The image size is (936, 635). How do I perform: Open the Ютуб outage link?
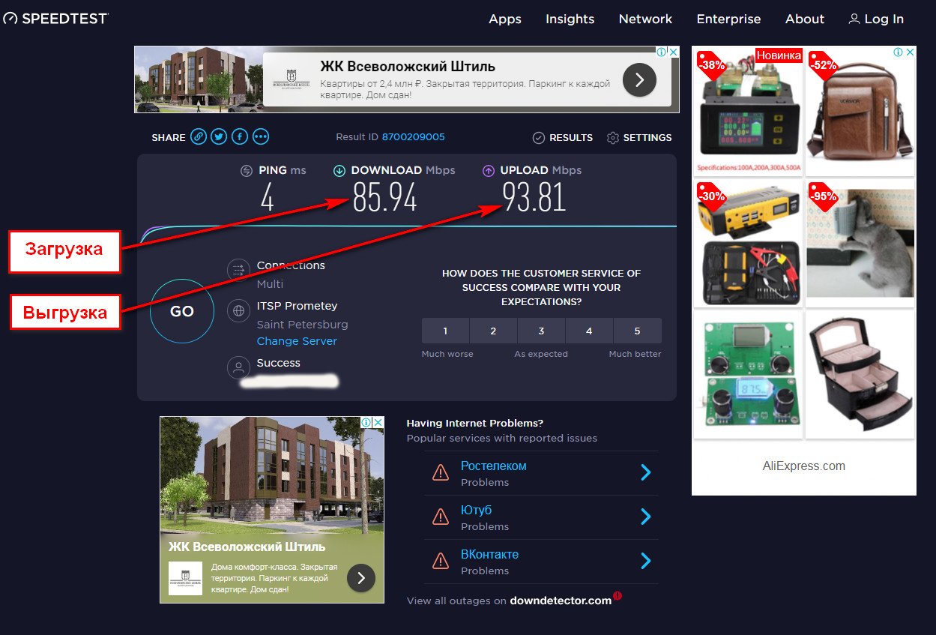[x=477, y=510]
